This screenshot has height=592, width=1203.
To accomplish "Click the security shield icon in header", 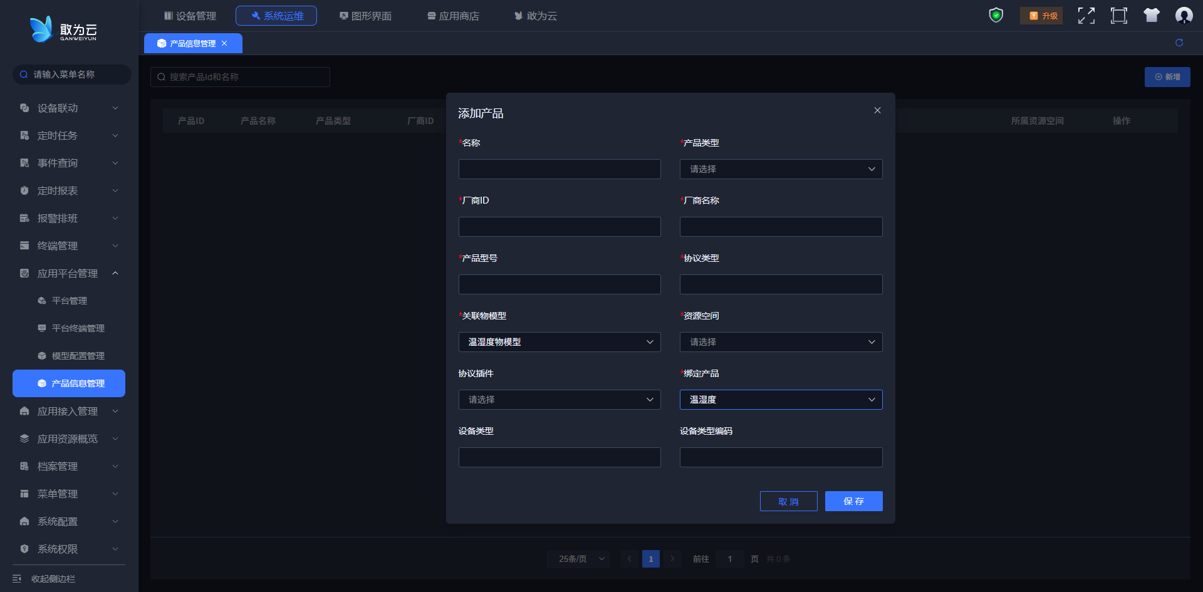I will point(996,15).
